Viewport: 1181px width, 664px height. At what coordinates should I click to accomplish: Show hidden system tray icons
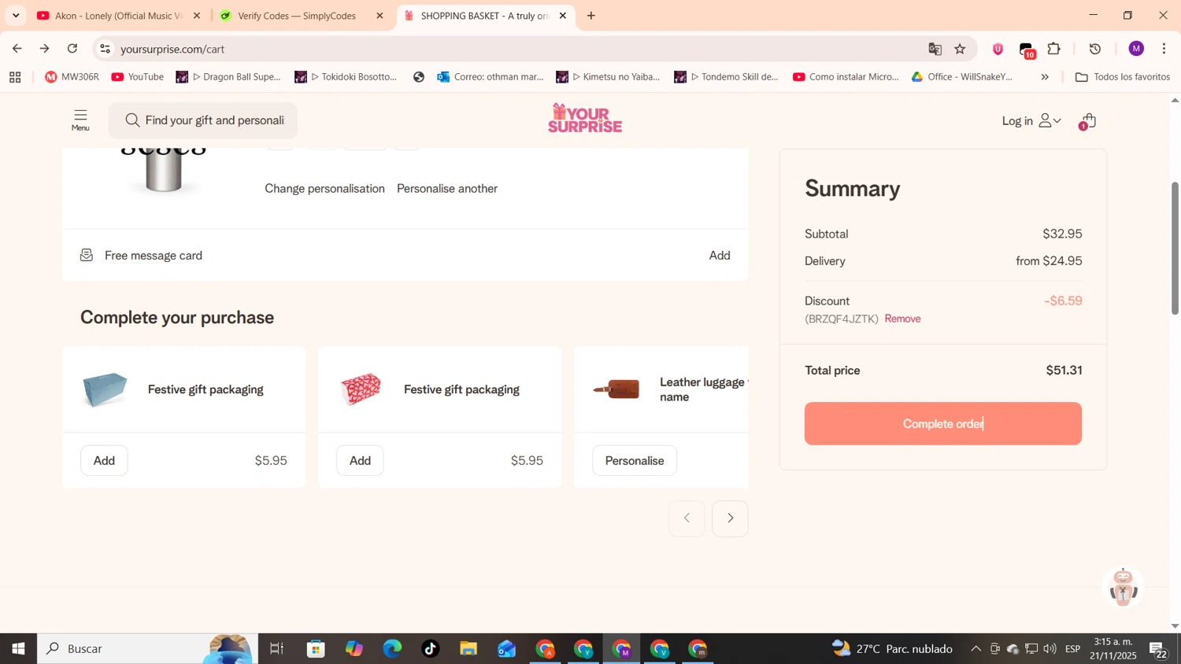tap(976, 649)
